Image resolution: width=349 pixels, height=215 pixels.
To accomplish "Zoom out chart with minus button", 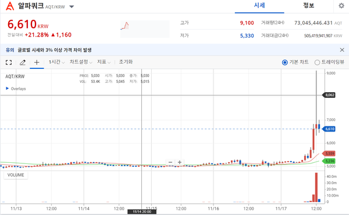I will (170, 162).
